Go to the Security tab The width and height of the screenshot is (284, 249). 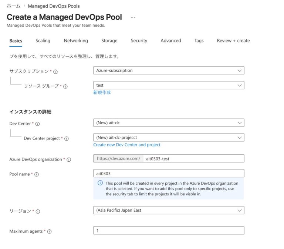click(139, 41)
